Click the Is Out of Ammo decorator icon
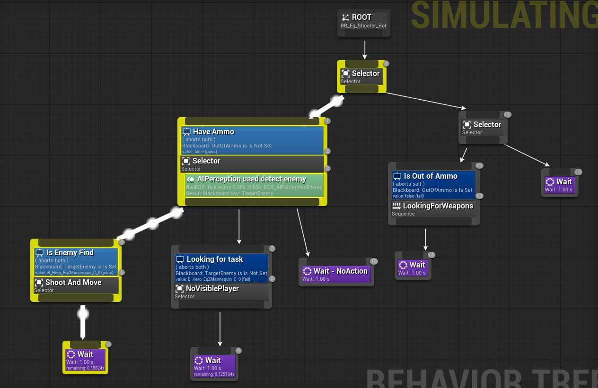This screenshot has width=598, height=388. click(397, 176)
